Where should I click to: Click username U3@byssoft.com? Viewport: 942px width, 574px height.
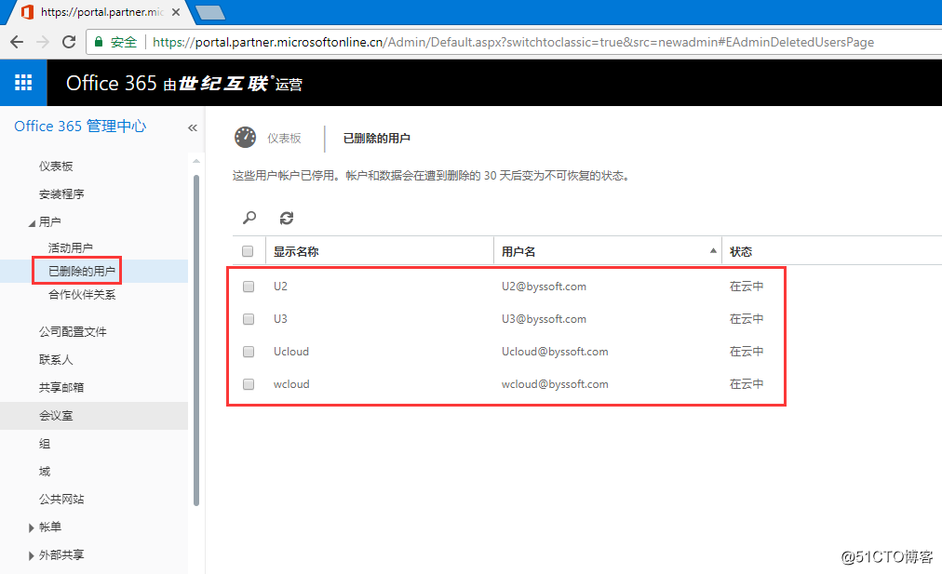click(x=544, y=319)
